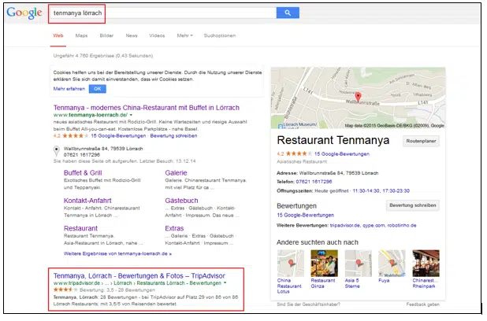Image resolution: width=487 pixels, height=321 pixels.
Task: Open the Restaurant sitelink
Action: [80, 229]
